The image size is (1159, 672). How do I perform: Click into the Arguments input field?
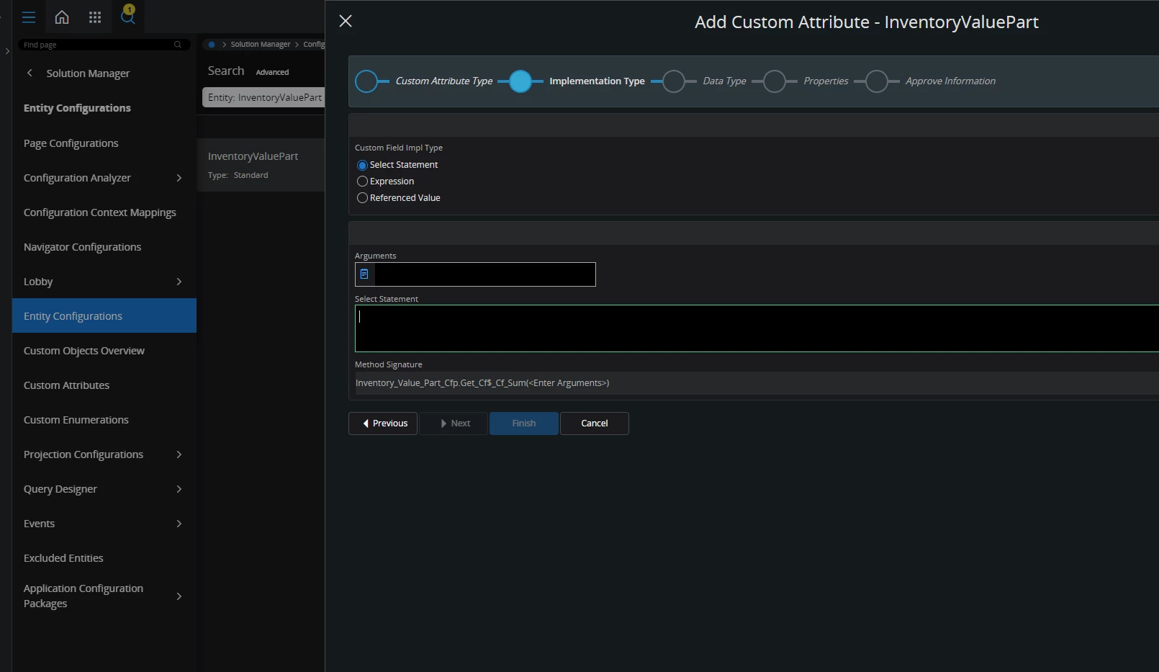(485, 274)
